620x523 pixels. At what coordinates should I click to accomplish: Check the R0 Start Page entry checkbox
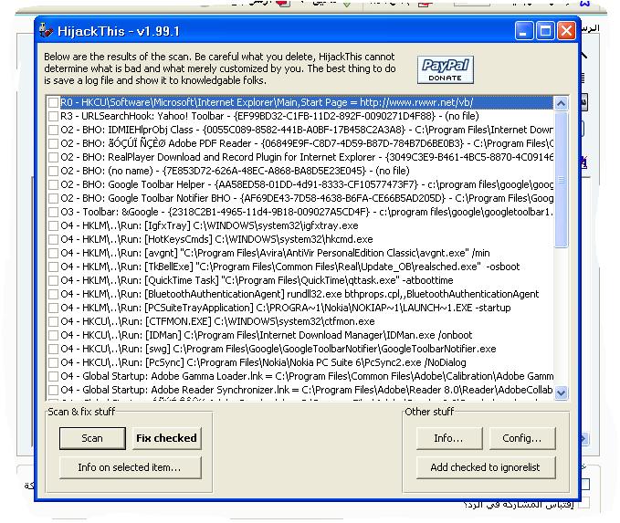click(54, 103)
